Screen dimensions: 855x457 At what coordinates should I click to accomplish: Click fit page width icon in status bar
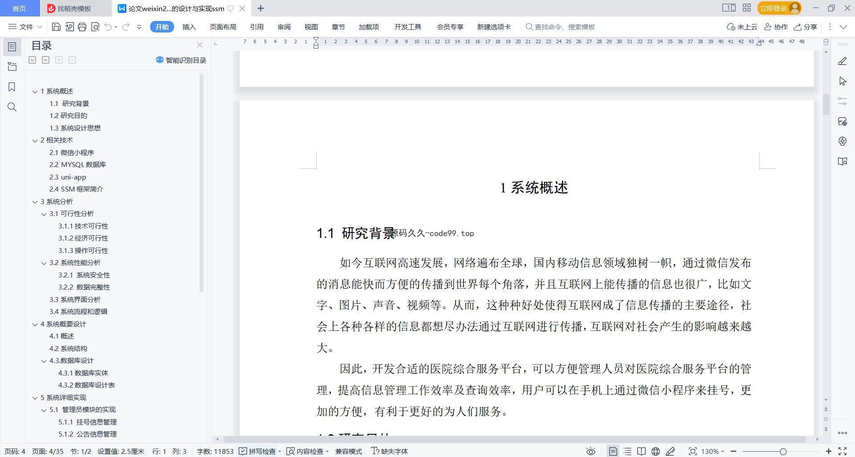tap(692, 451)
